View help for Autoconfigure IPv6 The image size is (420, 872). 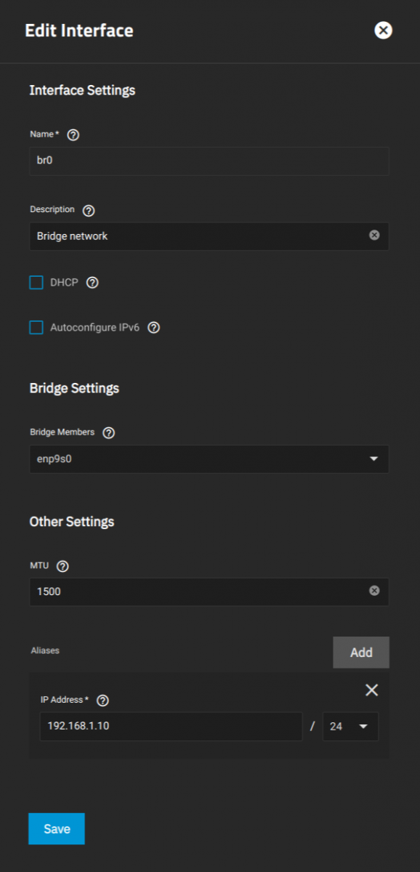153,328
